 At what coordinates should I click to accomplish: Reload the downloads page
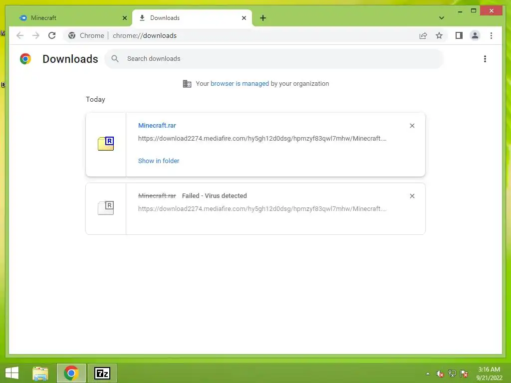point(52,35)
